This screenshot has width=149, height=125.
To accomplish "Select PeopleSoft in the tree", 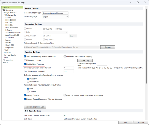I will pyautogui.click(x=9, y=48).
